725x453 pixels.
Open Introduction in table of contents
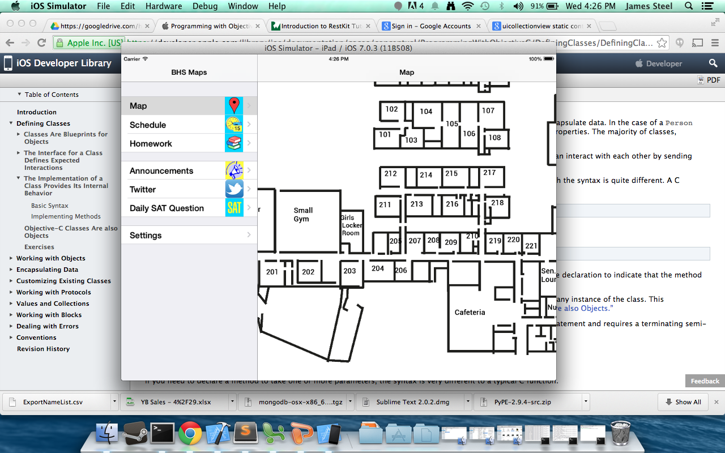[x=37, y=112]
